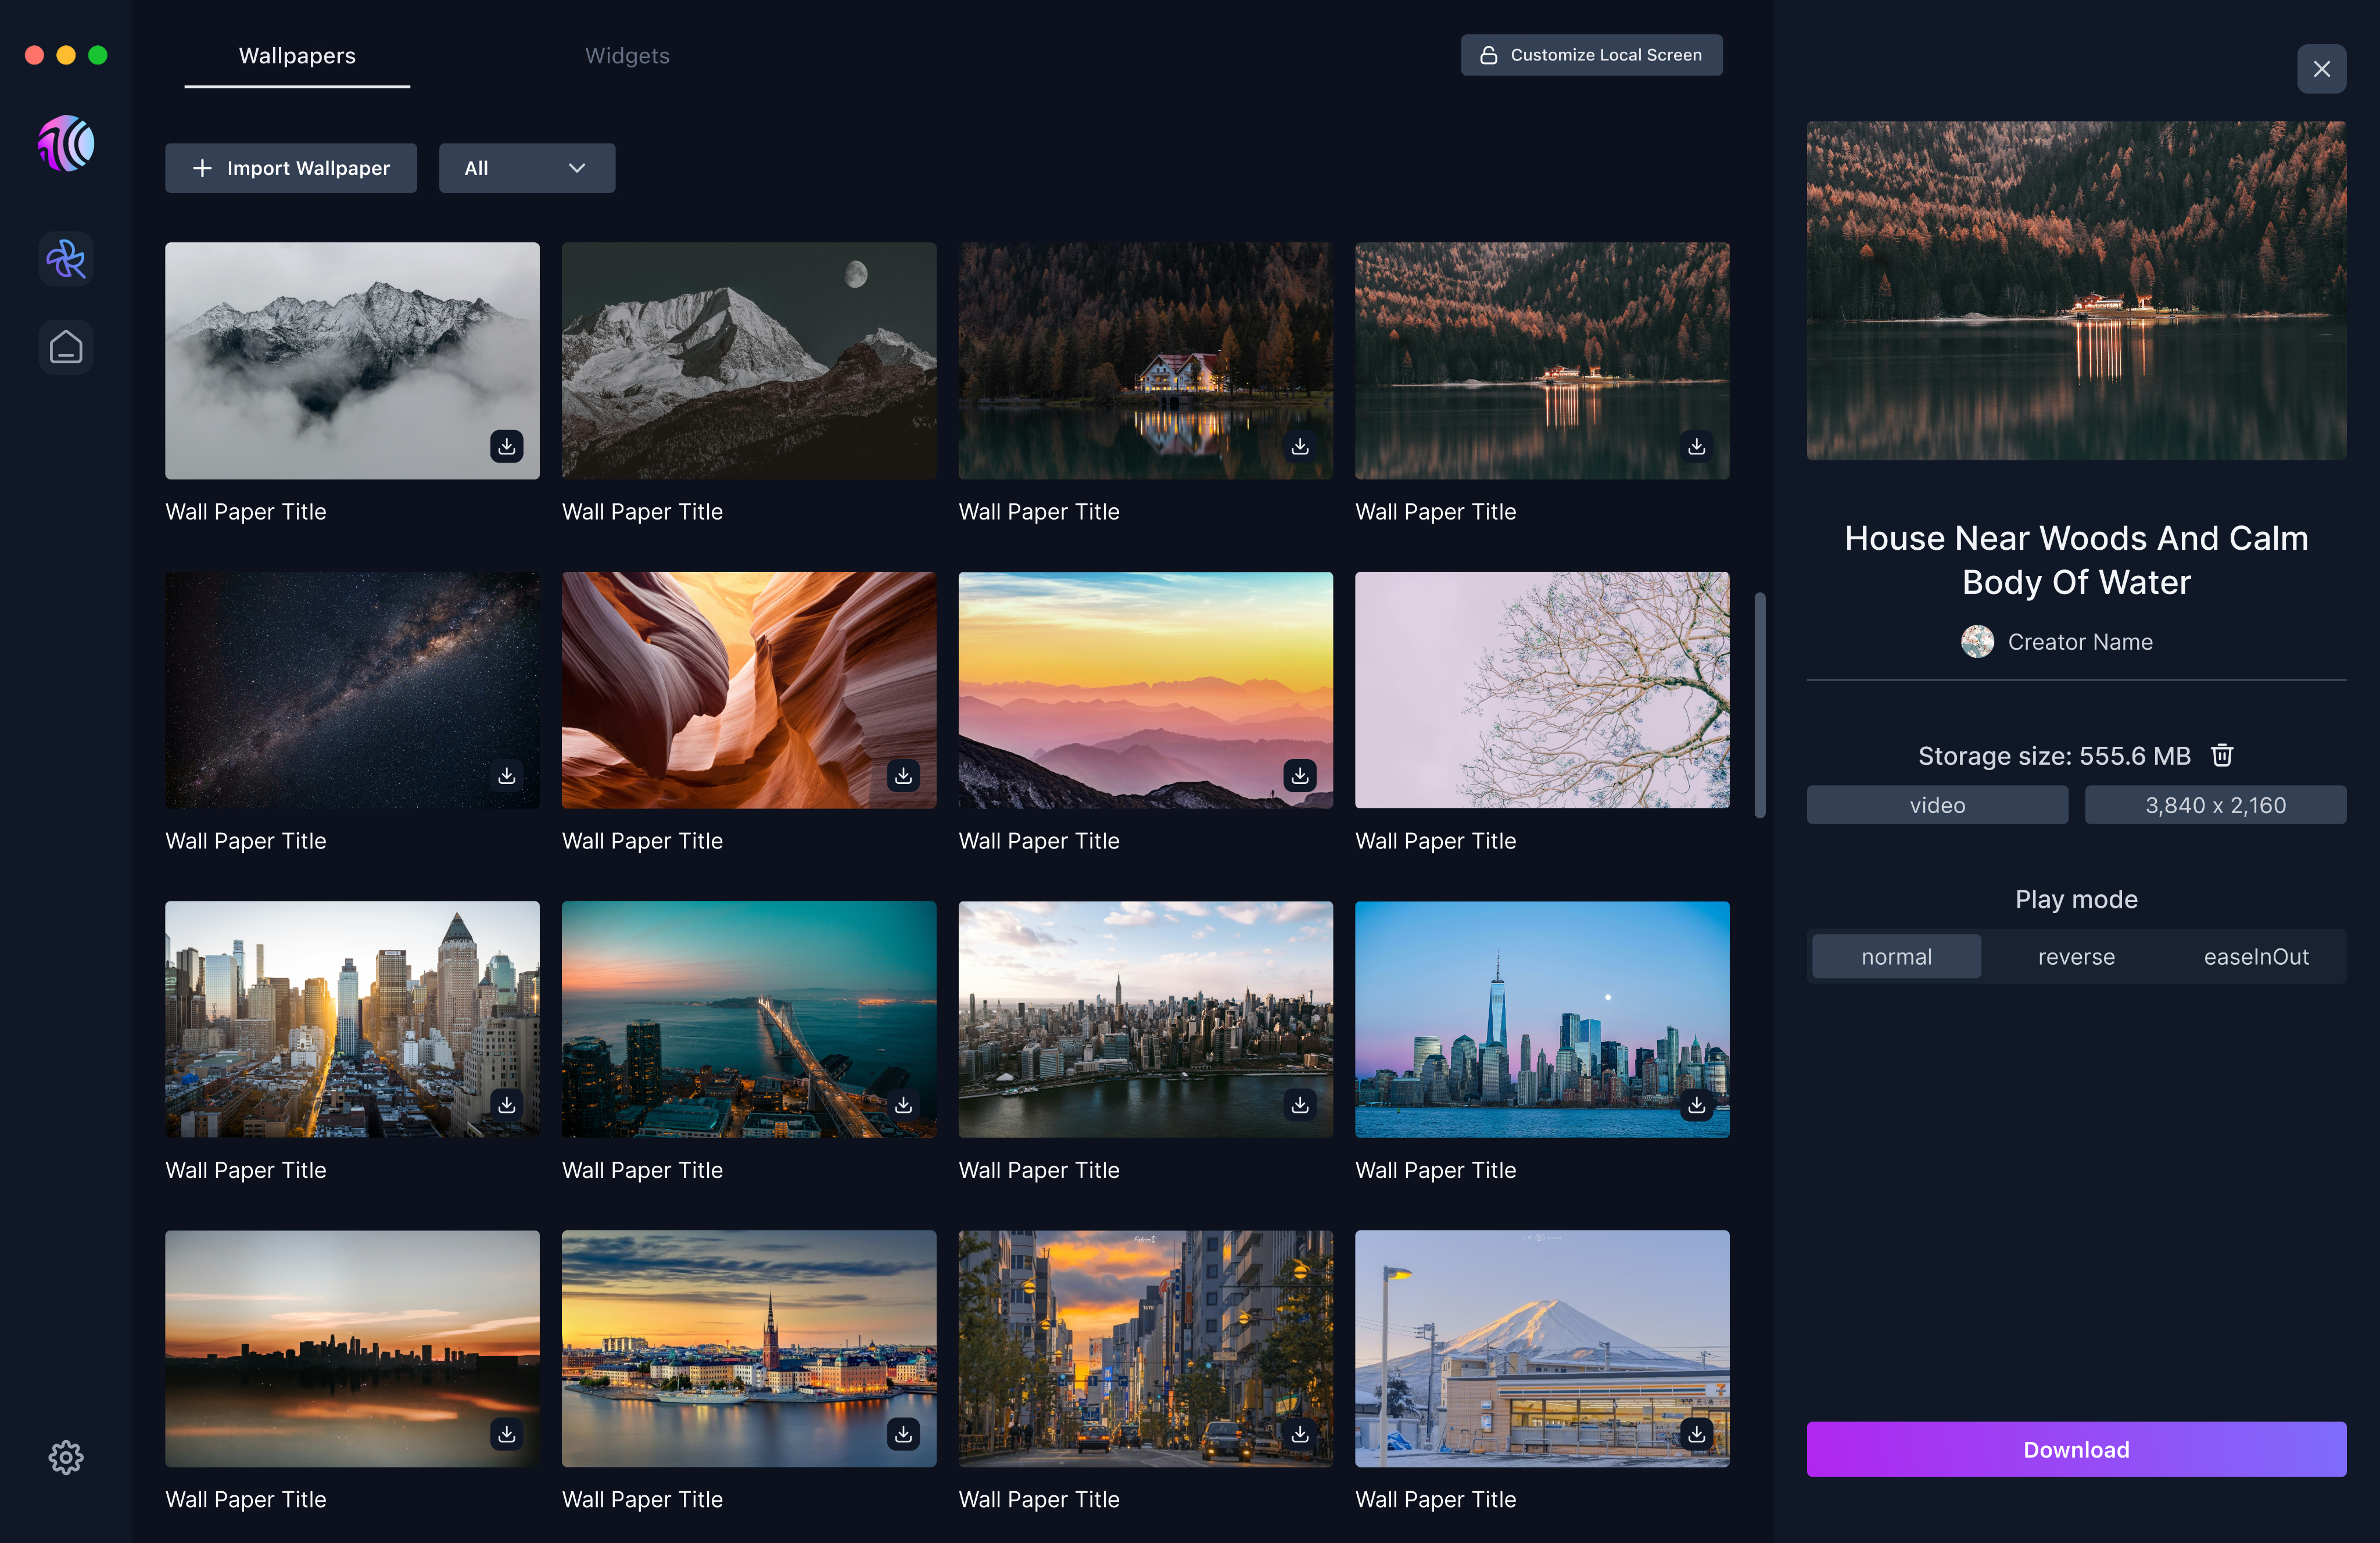Select the Wallpapers tab
The width and height of the screenshot is (2380, 1543).
click(x=297, y=56)
